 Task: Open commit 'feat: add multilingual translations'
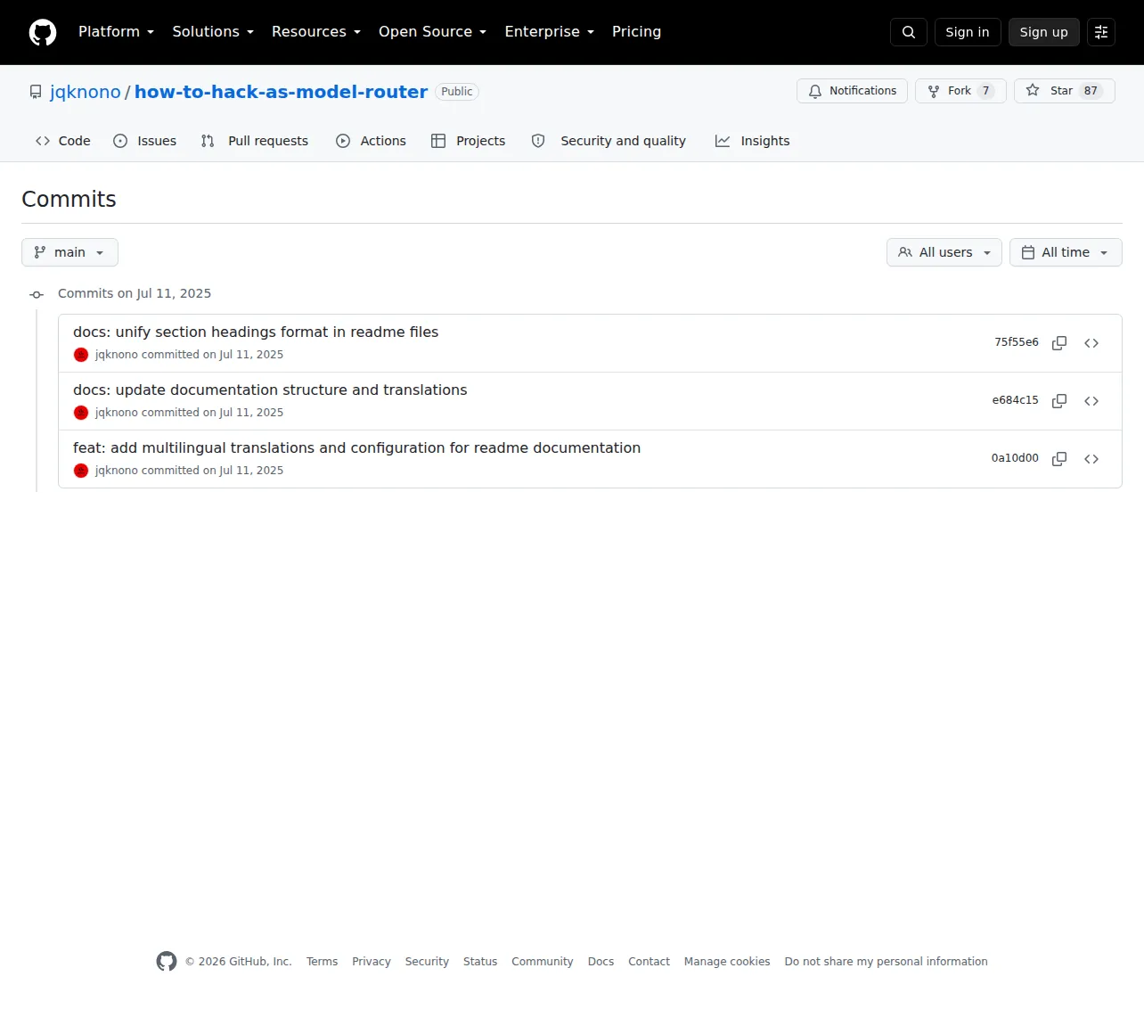[356, 448]
